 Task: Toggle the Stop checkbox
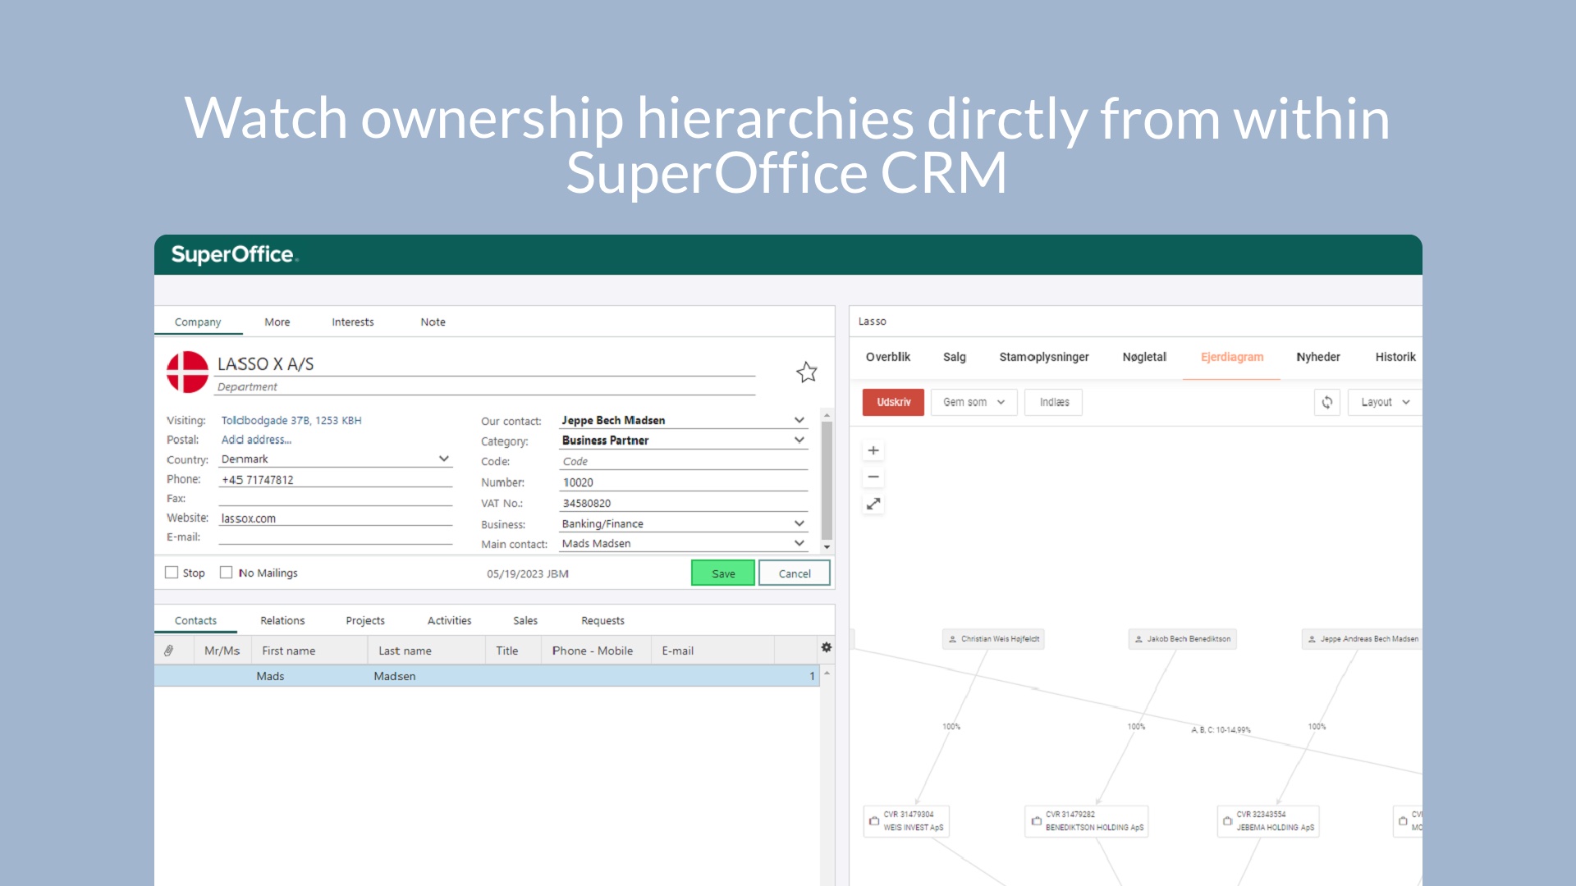(172, 573)
